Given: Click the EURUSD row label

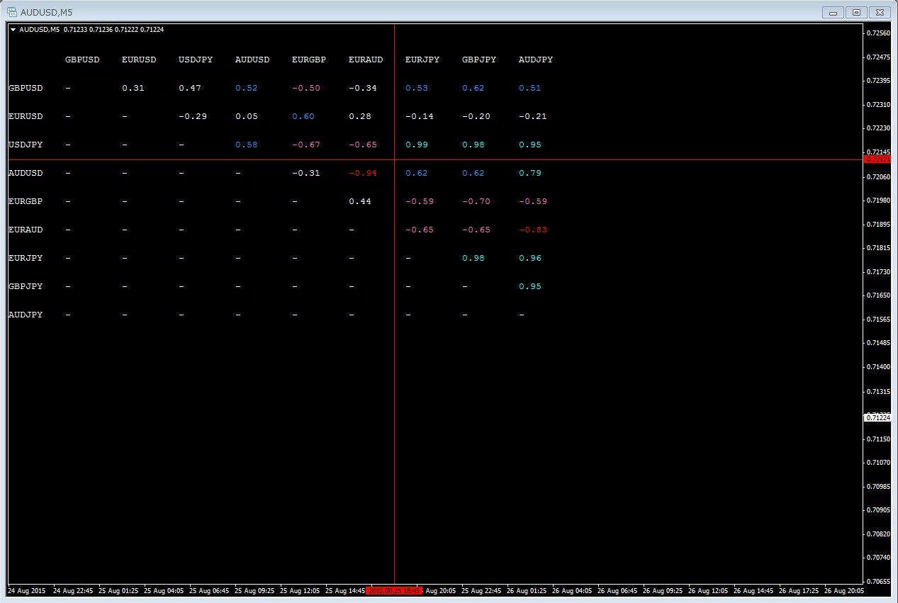Looking at the screenshot, I should (x=26, y=116).
